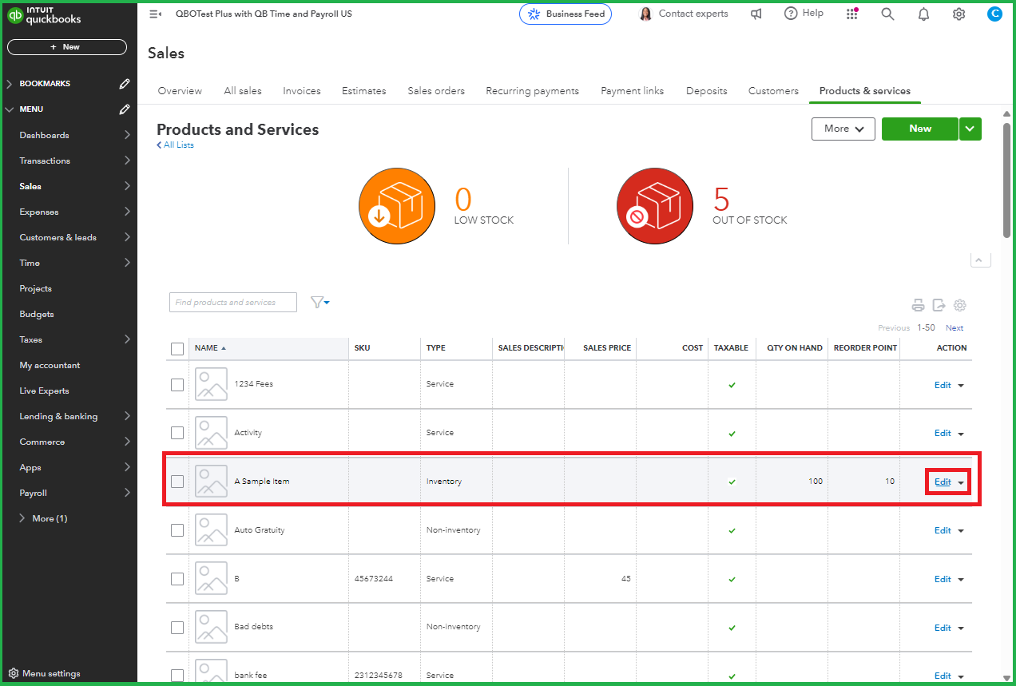The image size is (1016, 686).
Task: Select the A Sample Item checkbox
Action: click(x=177, y=482)
